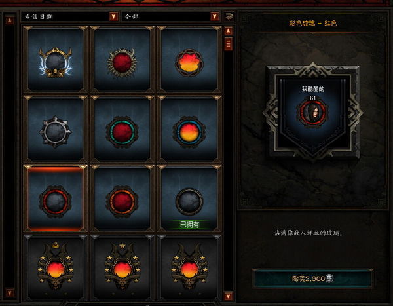Viewport: 393px width, 306px height.
Task: Choose the blue-ringed orange frame
Action: point(189,129)
